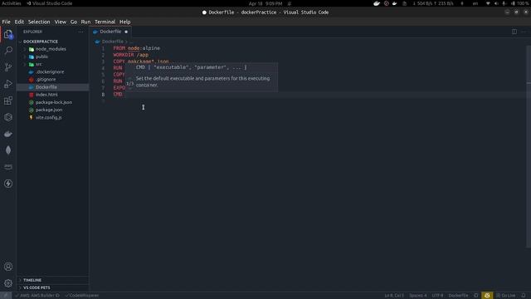
Task: Click the network speed indicator in the top bar
Action: tap(433, 3)
